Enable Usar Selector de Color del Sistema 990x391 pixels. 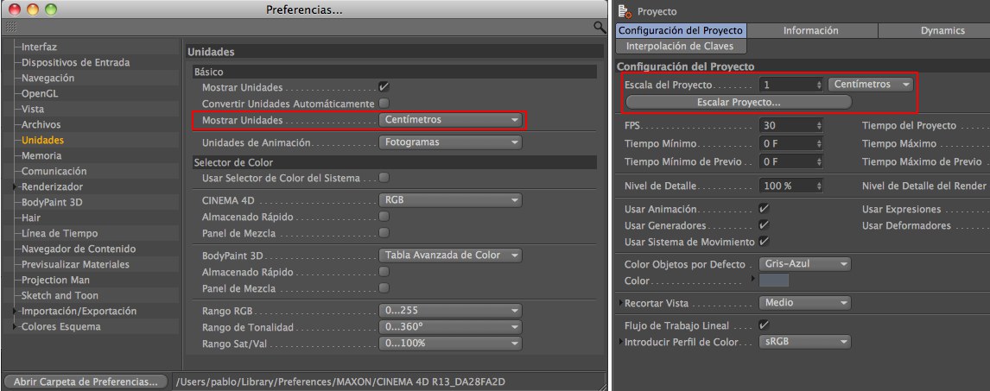[x=384, y=178]
